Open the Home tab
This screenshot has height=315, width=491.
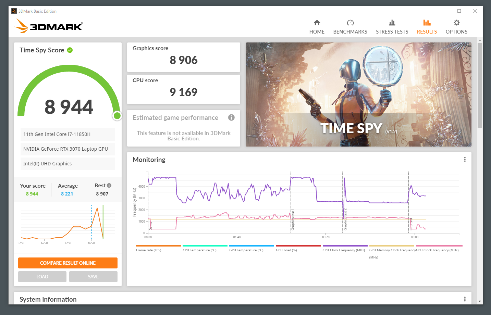click(x=317, y=27)
